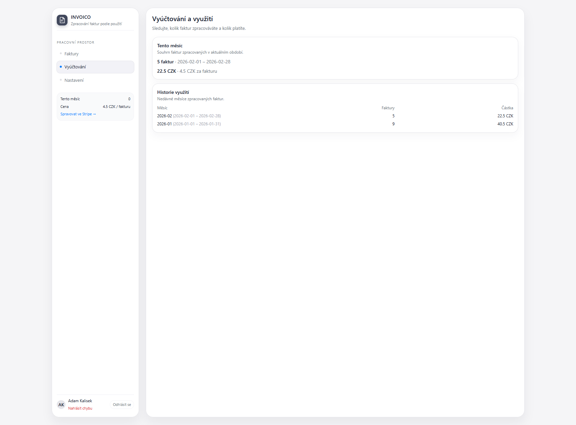Open the Faktury section

pyautogui.click(x=72, y=54)
